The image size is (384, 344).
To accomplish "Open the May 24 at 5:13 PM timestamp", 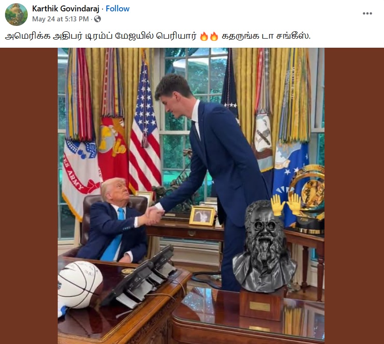I will pyautogui.click(x=60, y=19).
